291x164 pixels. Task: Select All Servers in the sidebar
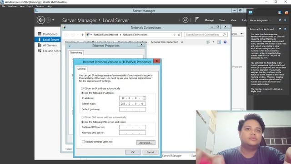(x=50, y=45)
